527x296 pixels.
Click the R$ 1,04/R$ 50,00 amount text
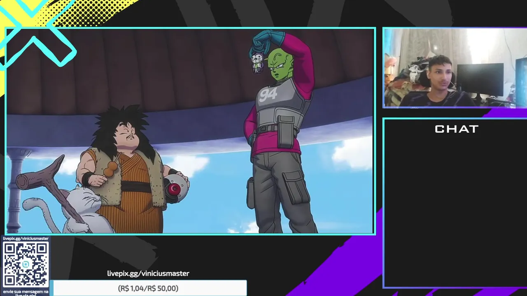(x=148, y=289)
